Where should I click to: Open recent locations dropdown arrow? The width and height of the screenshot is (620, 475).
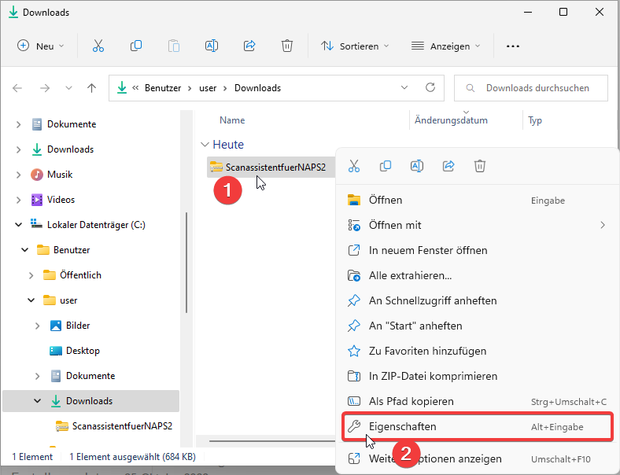tap(68, 88)
